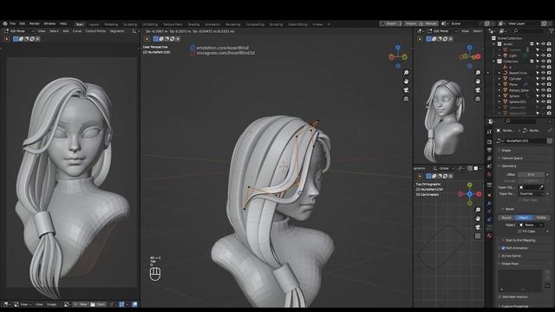The image size is (555, 312).
Task: Click the orange-square icon in main viewport header
Action: tap(147, 39)
